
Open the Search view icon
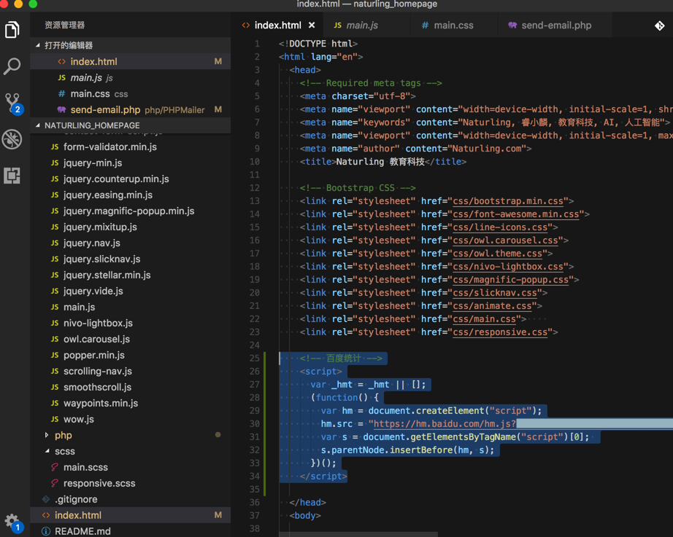pyautogui.click(x=12, y=66)
